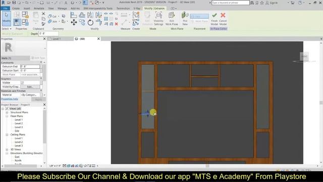Close the Project Browser panel

pos(44,105)
